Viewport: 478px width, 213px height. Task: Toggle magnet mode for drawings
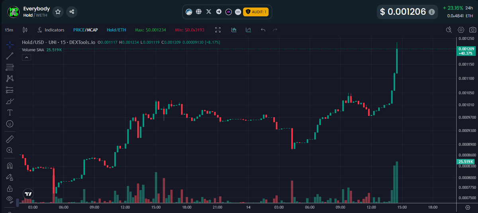click(x=10, y=165)
